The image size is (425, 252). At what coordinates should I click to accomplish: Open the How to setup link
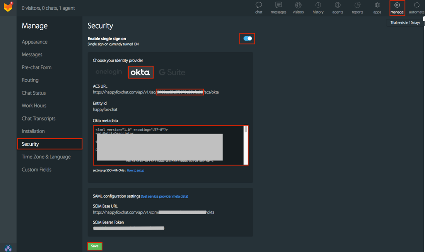tap(135, 170)
